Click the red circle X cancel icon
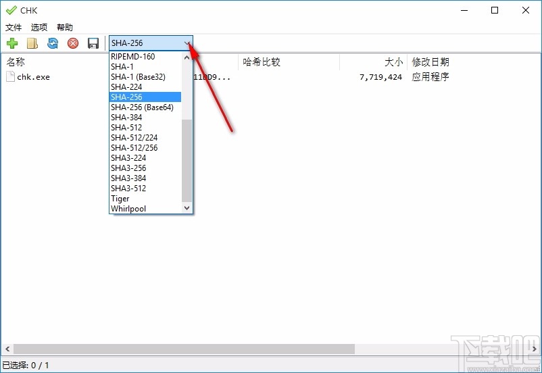This screenshot has width=542, height=373. (73, 43)
